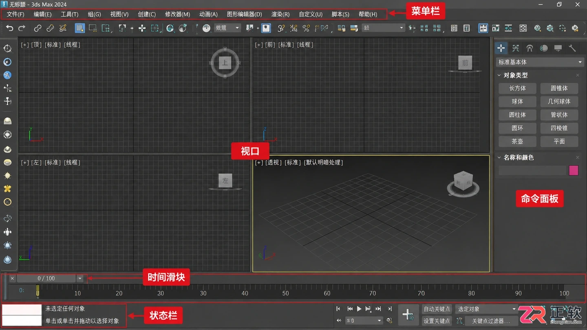Open the Schematic View toolbar icon
587x330 pixels.
[x=508, y=28]
